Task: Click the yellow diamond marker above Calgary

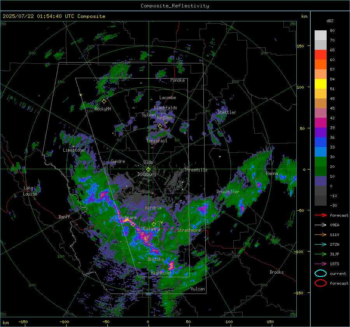Action: 154,224
